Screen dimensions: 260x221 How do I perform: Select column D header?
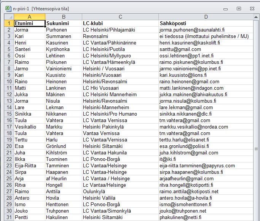click(206, 17)
